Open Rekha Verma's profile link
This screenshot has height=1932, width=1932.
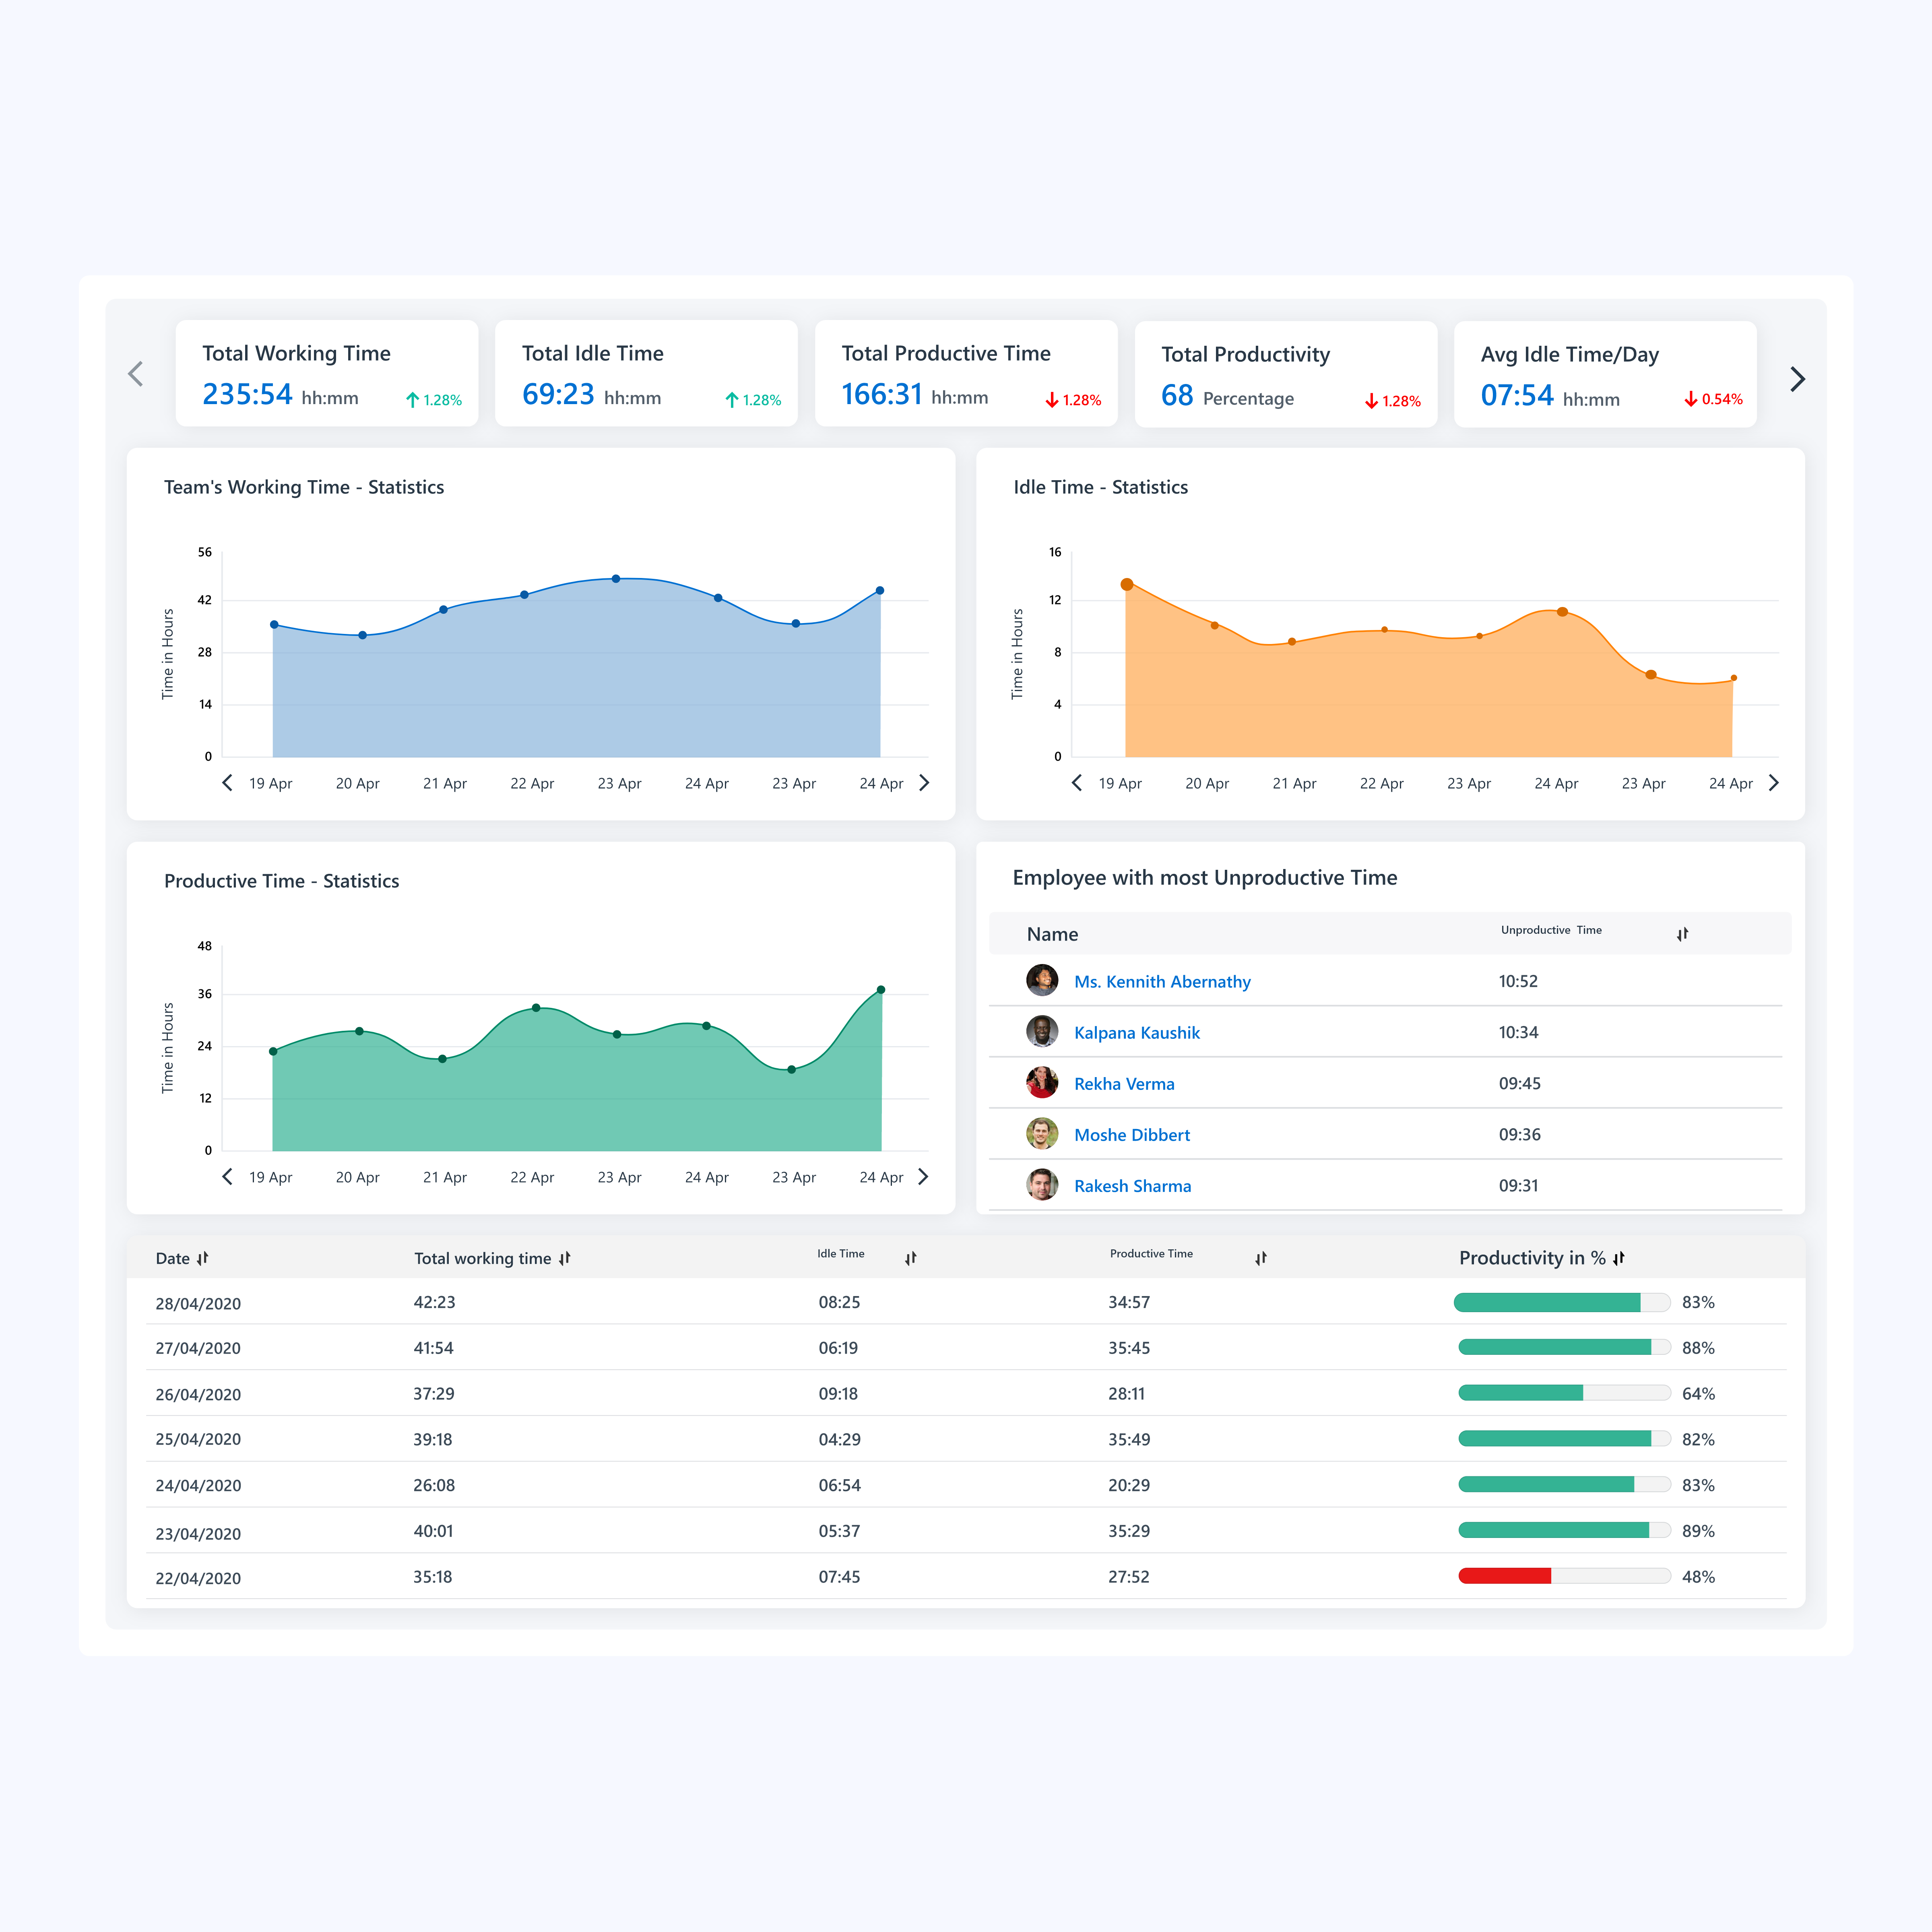[1124, 1084]
